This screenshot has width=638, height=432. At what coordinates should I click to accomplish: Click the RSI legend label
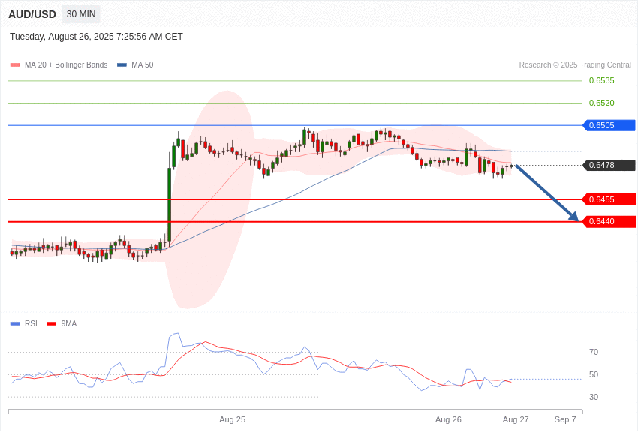[31, 323]
